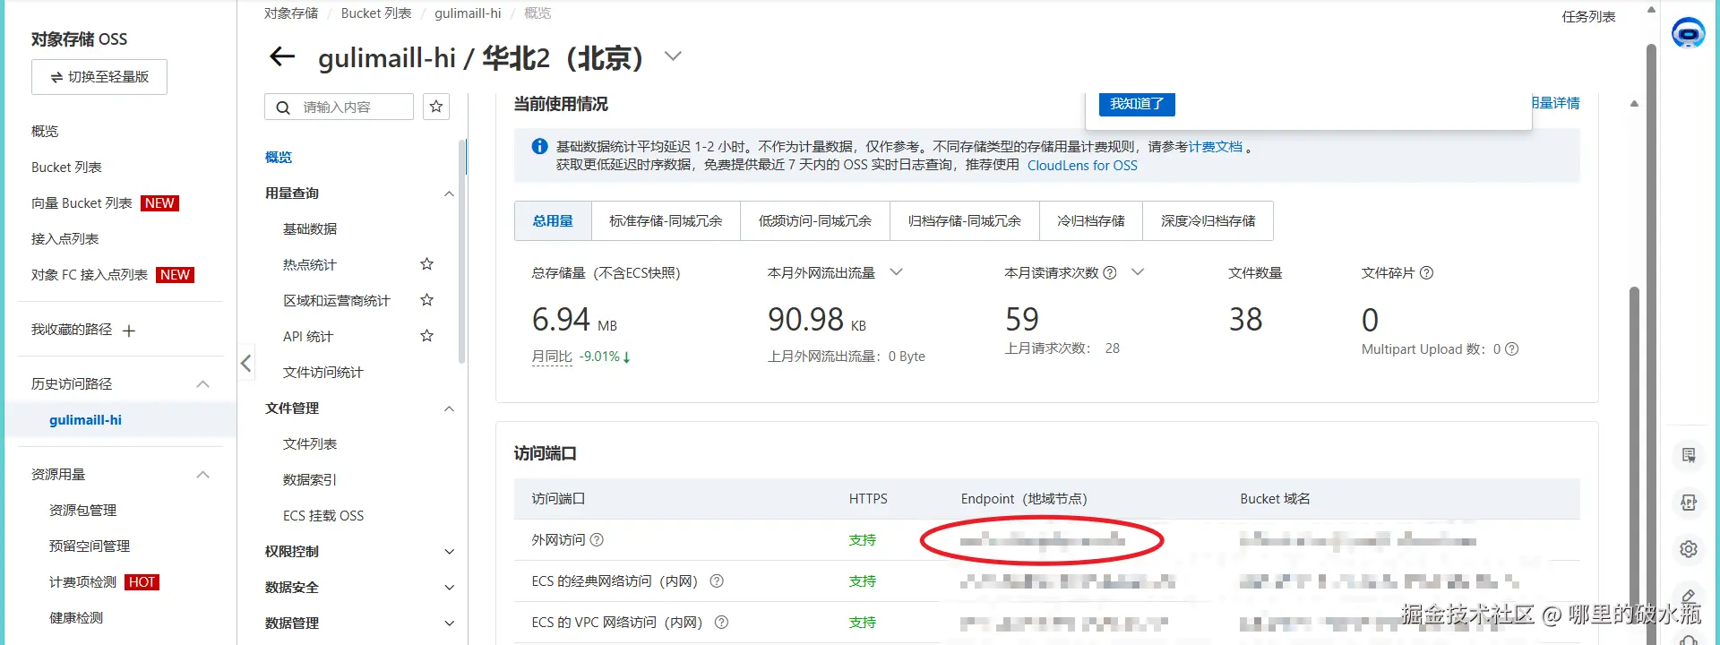Go back using the arrow beside gulimaill-hi title
This screenshot has height=645, width=1720.
pos(282,57)
